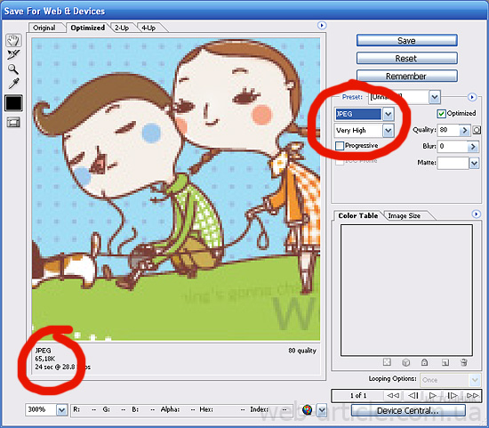489x428 pixels.
Task: Switch to the 2-Up tab
Action: [x=122, y=28]
